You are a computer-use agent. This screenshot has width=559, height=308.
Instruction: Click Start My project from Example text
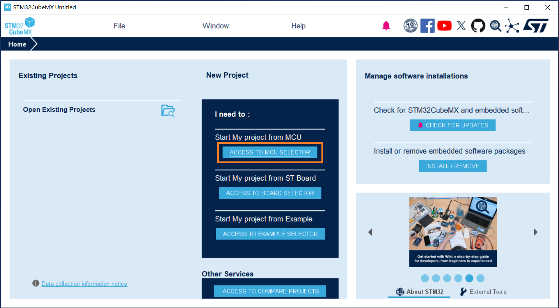pos(263,219)
